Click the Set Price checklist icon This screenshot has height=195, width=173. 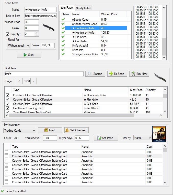pyautogui.click(x=99, y=138)
